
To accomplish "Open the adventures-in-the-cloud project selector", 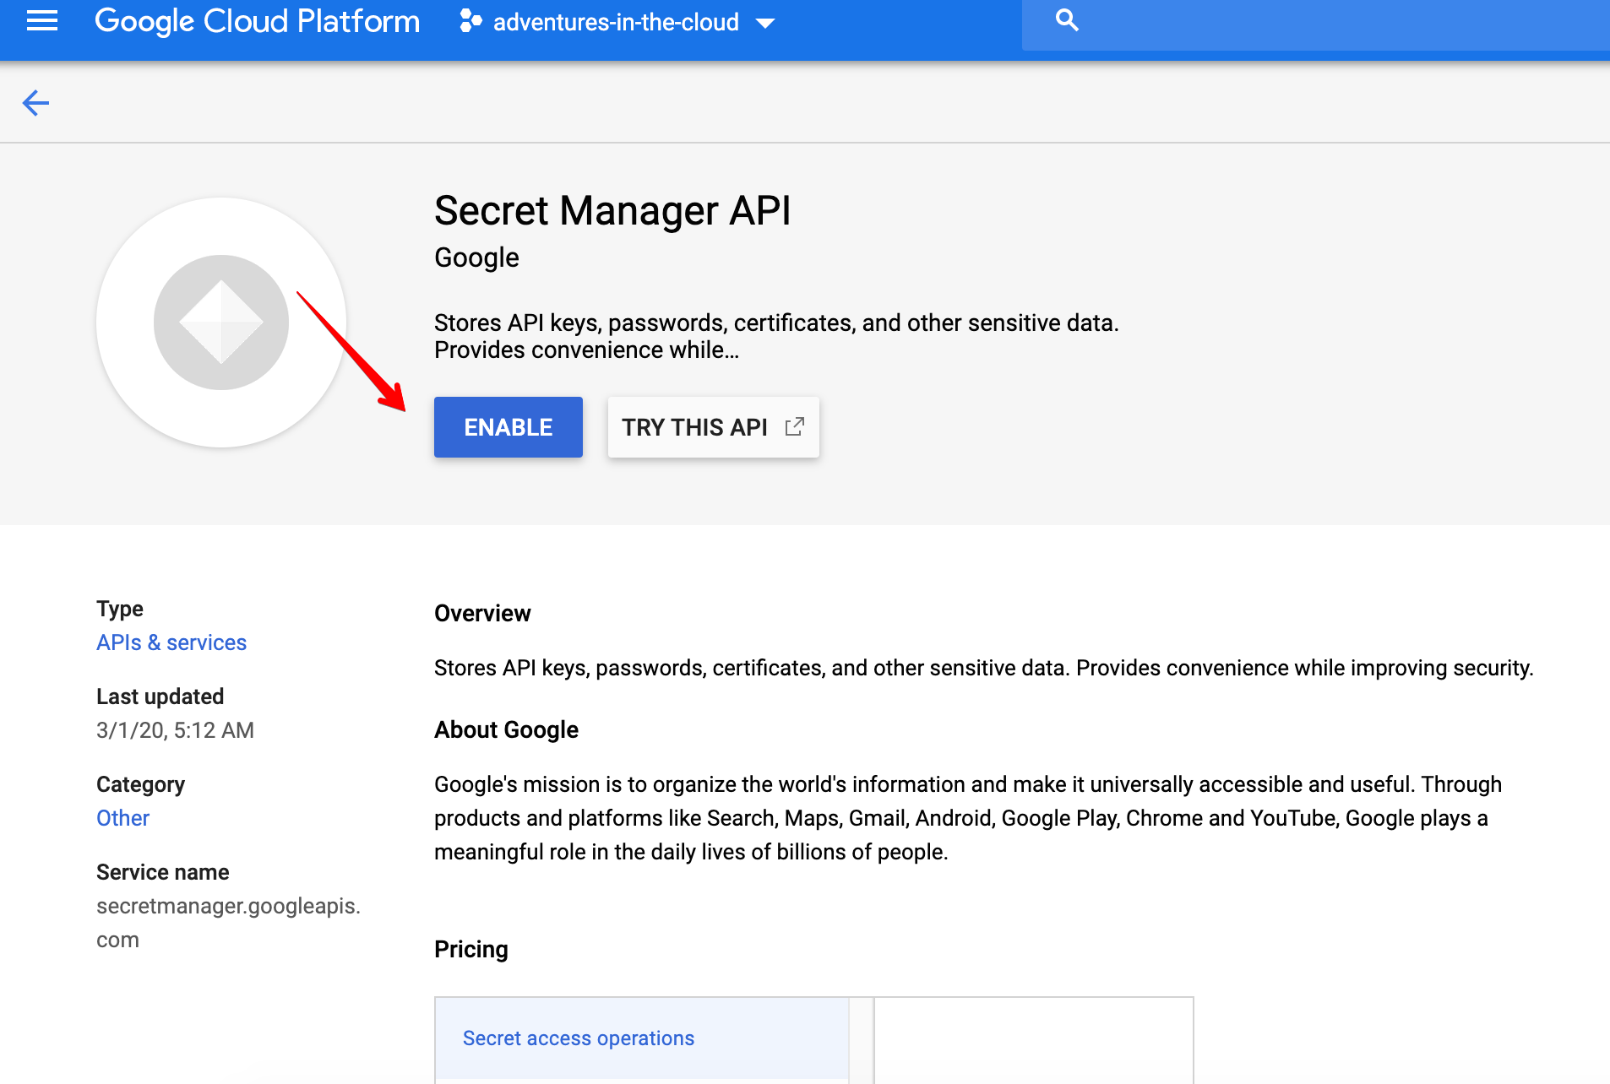I will (616, 22).
